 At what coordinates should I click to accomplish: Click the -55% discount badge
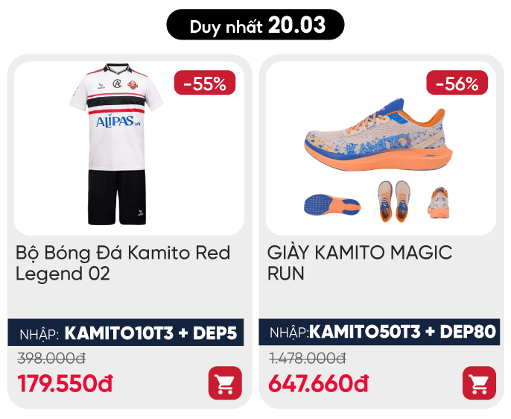205,83
